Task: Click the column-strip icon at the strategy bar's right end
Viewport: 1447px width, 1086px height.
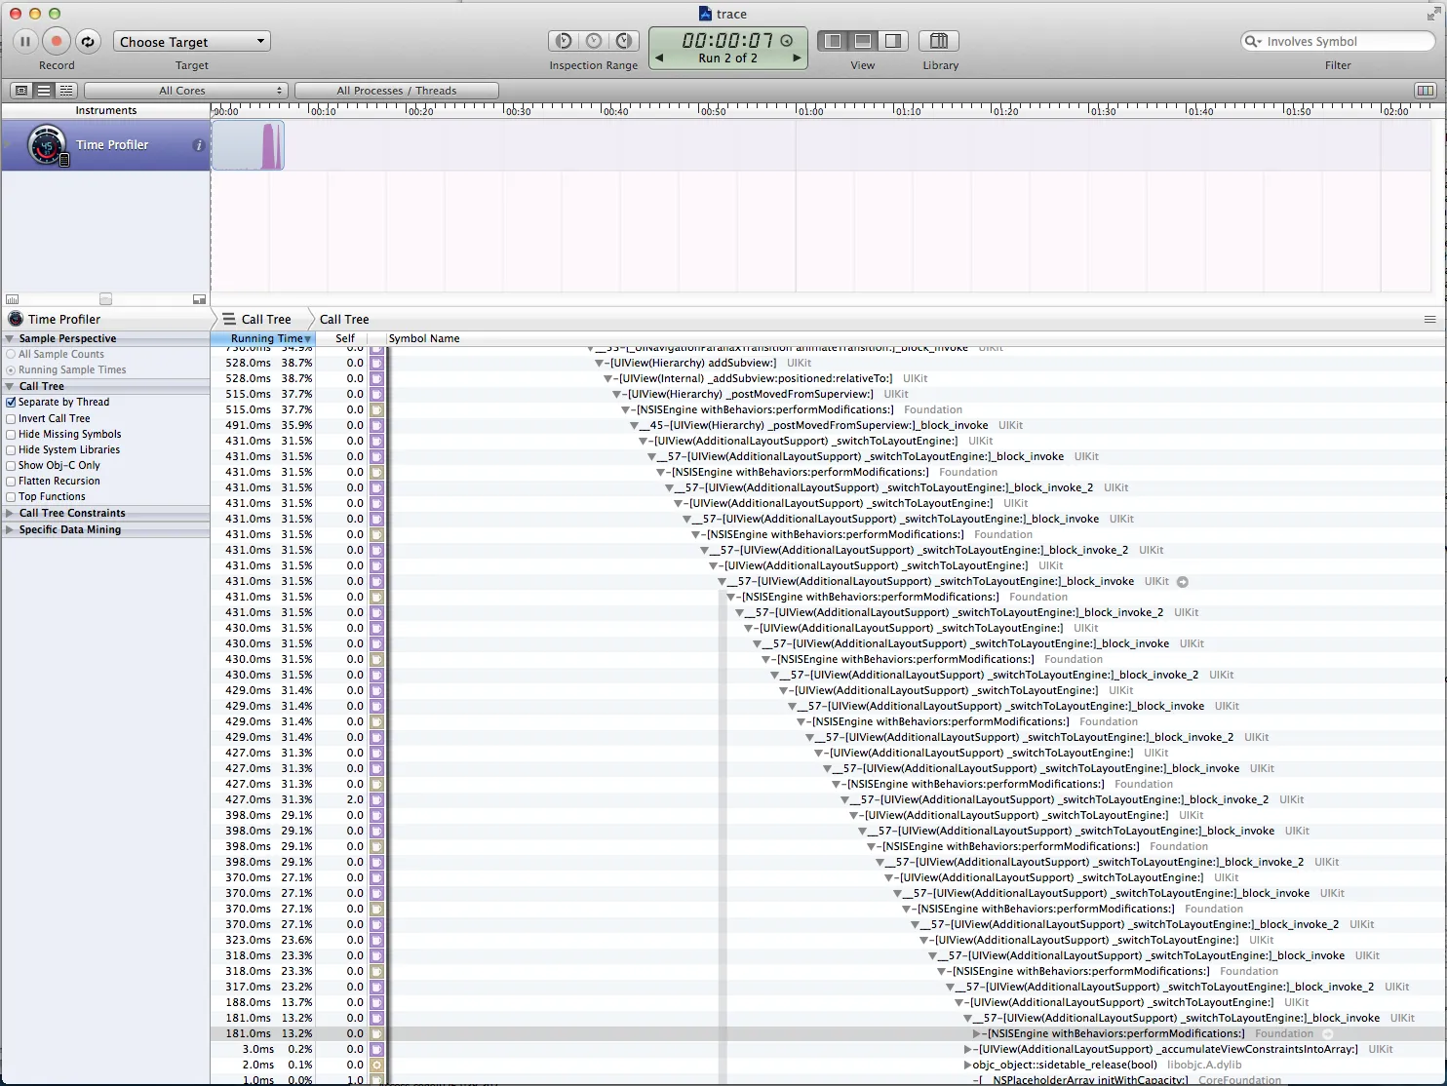Action: pos(1426,91)
